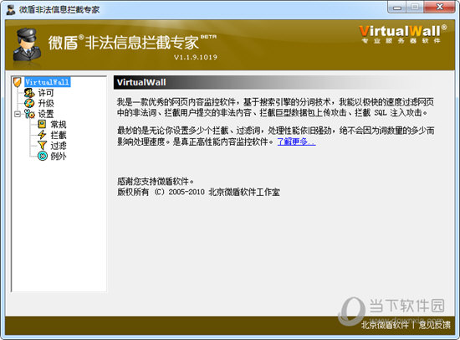460x340 pixels.
Task: Select the VirtualWall root tree item
Action: point(47,82)
